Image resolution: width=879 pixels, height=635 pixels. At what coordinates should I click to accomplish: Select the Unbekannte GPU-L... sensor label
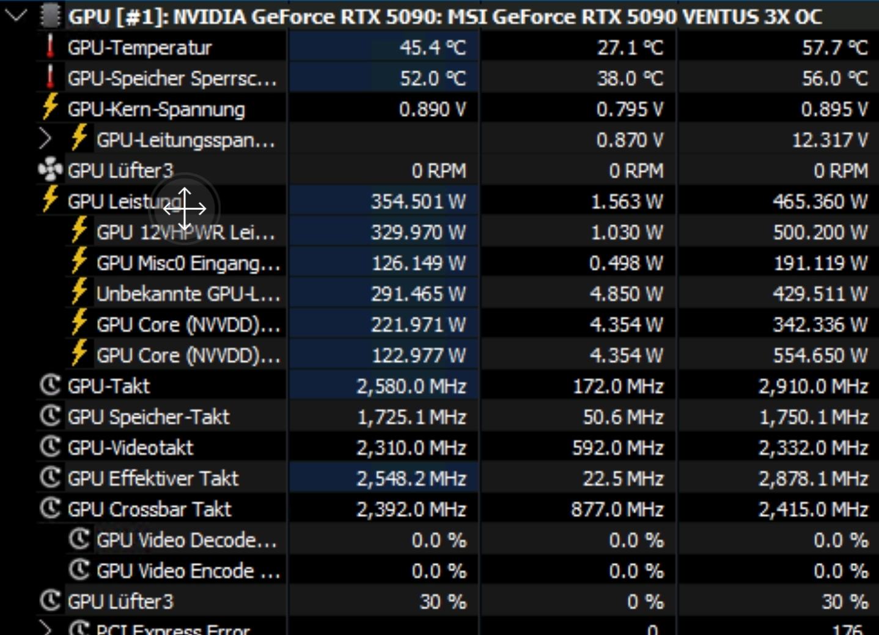click(x=188, y=294)
